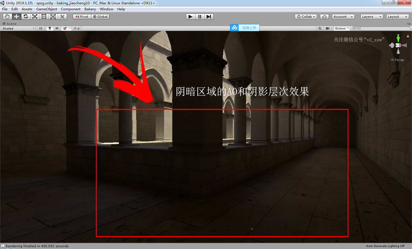Select the Rect transform tool
Image resolution: width=412 pixels, height=249 pixels.
(44, 17)
